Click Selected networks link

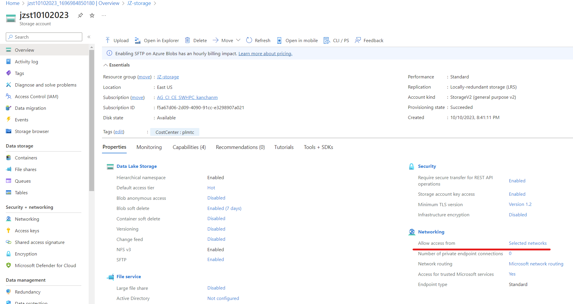coord(528,243)
